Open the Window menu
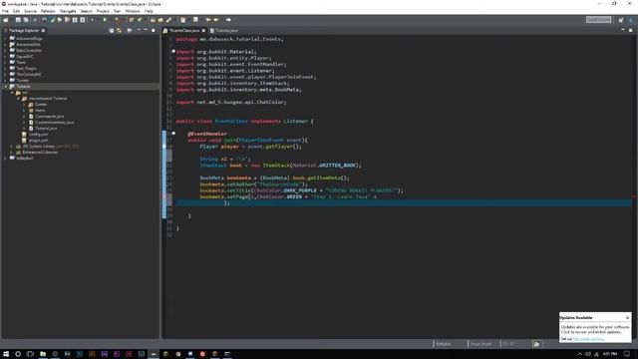The height and width of the screenshot is (359, 638). (x=133, y=11)
